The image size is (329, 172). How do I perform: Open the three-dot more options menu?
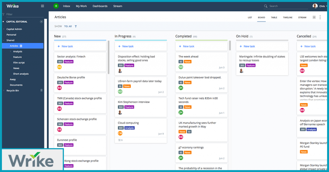pos(320,17)
